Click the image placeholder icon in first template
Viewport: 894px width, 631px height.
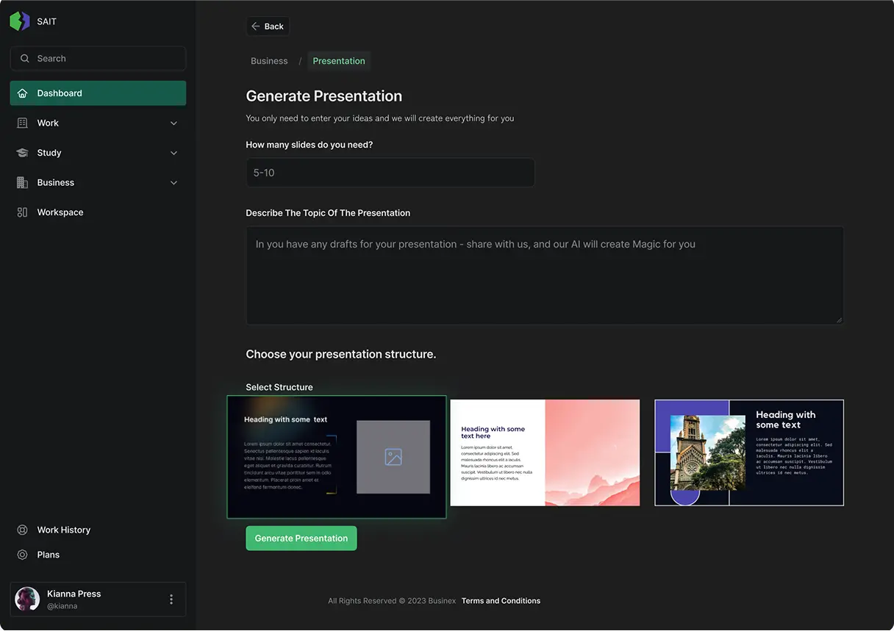click(393, 457)
